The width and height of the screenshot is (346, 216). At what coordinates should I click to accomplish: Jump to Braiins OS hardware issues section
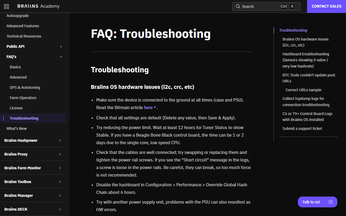pyautogui.click(x=305, y=42)
